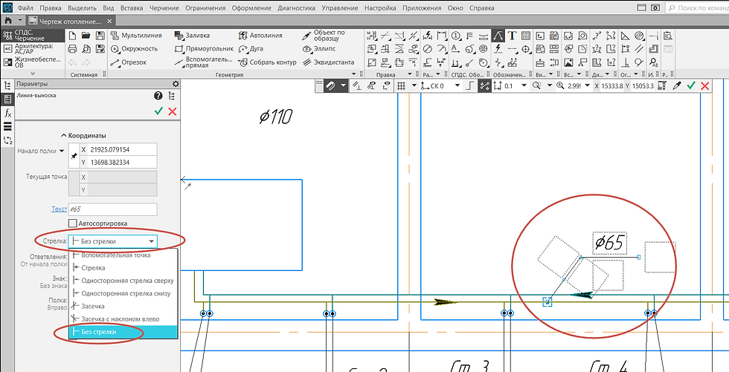The width and height of the screenshot is (729, 372).
Task: Select the Объект по образцу tool
Action: pyautogui.click(x=324, y=35)
